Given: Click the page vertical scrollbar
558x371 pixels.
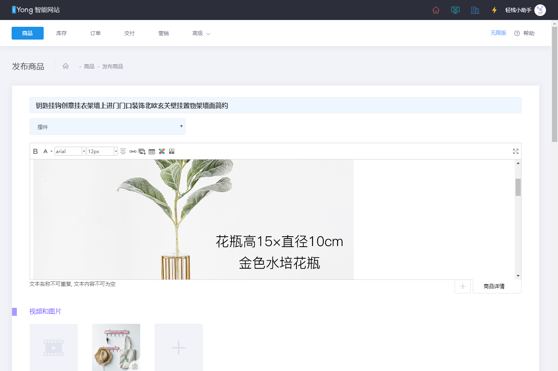Looking at the screenshot, I should click(554, 84).
